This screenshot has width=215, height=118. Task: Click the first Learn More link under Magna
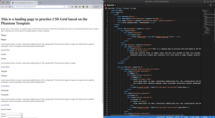[5, 50]
